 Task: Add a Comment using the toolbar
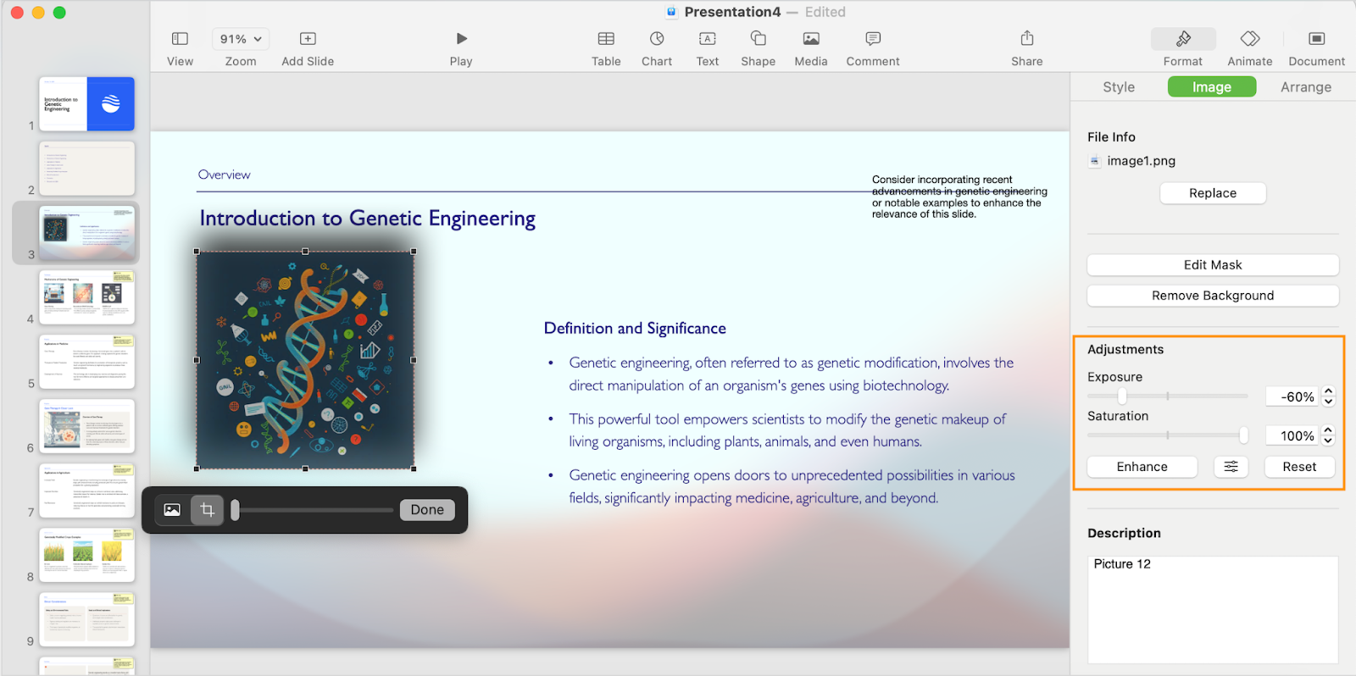tap(873, 39)
